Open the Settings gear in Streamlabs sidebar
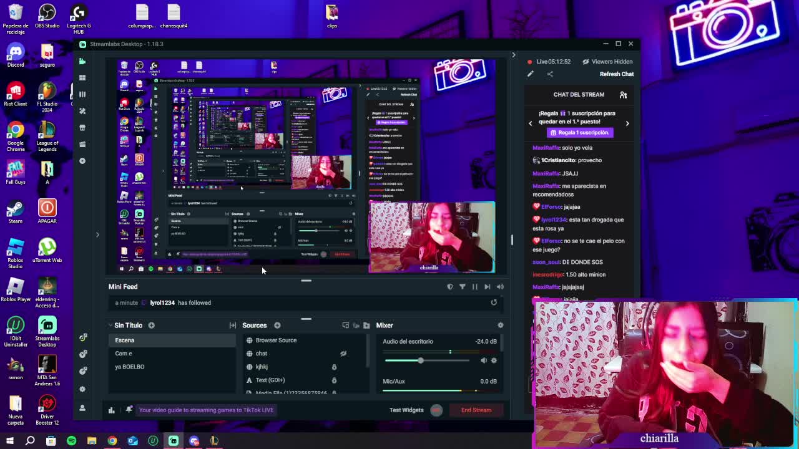Viewport: 799px width, 449px height. (x=82, y=389)
